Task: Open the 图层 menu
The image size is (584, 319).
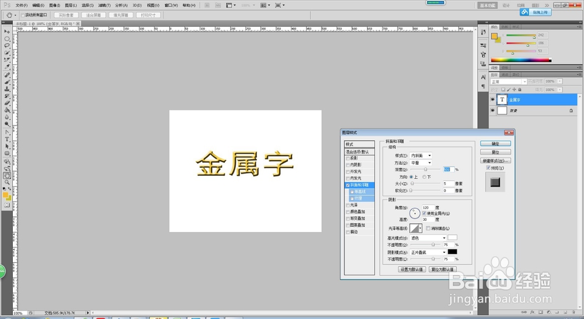Action: [x=71, y=5]
